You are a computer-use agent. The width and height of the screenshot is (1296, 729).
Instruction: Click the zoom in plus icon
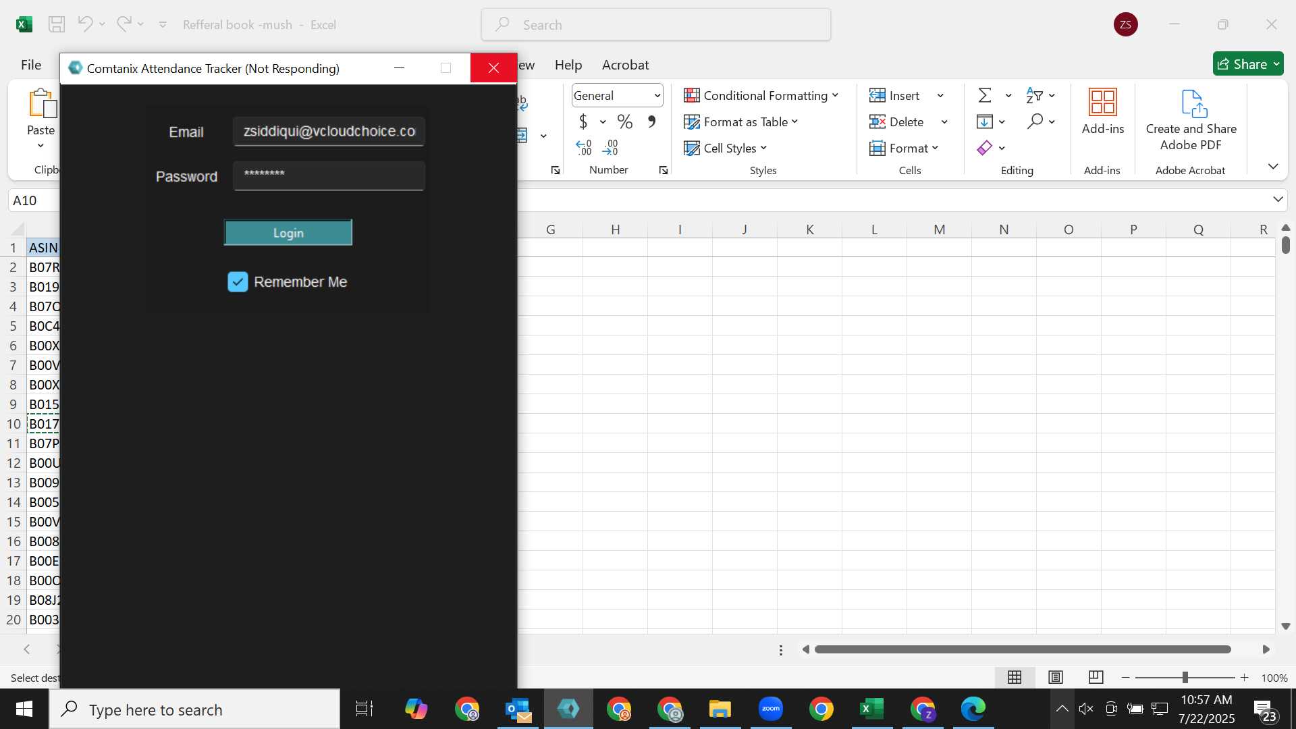1245,678
